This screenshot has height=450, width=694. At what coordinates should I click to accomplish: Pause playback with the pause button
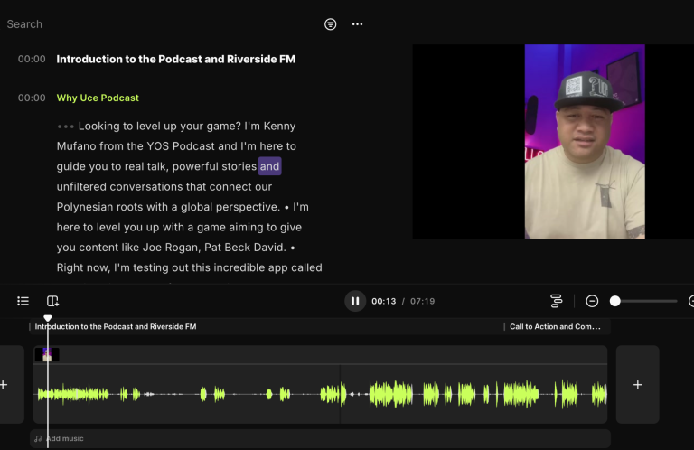coord(355,301)
